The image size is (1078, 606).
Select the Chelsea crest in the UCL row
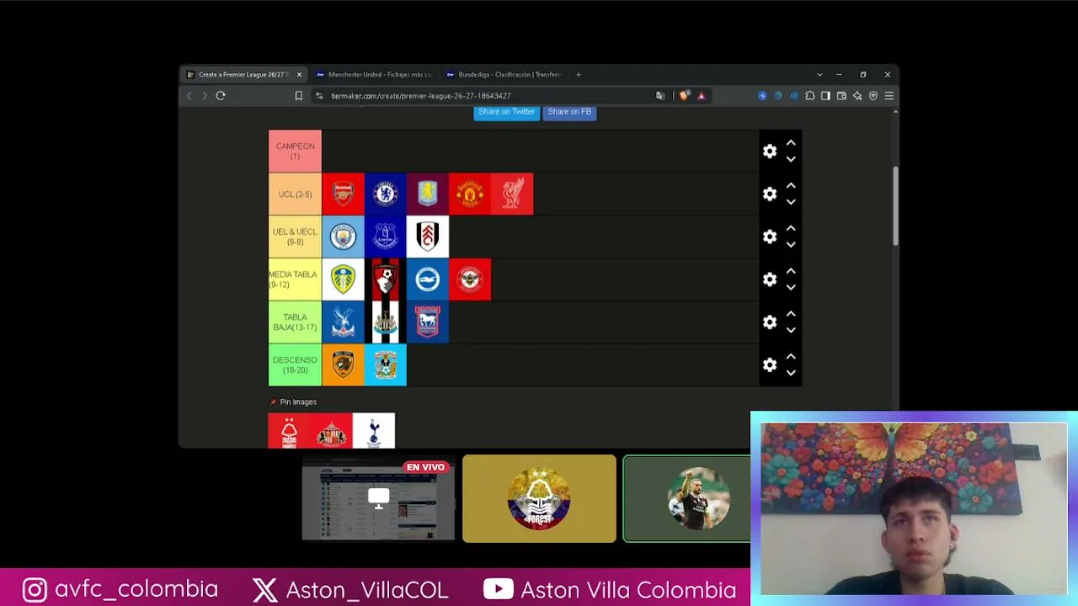385,194
